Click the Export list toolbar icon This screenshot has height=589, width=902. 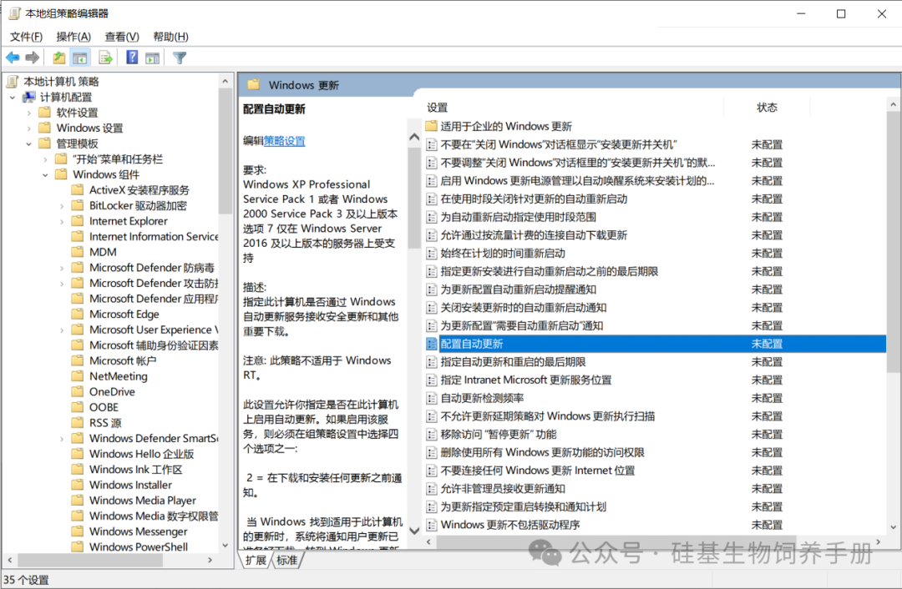(x=105, y=58)
